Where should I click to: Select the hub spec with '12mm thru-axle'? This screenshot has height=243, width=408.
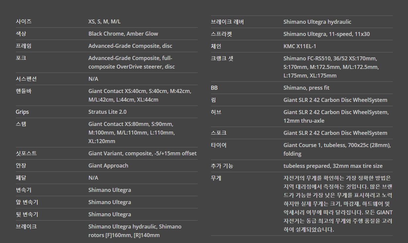pos(336,116)
